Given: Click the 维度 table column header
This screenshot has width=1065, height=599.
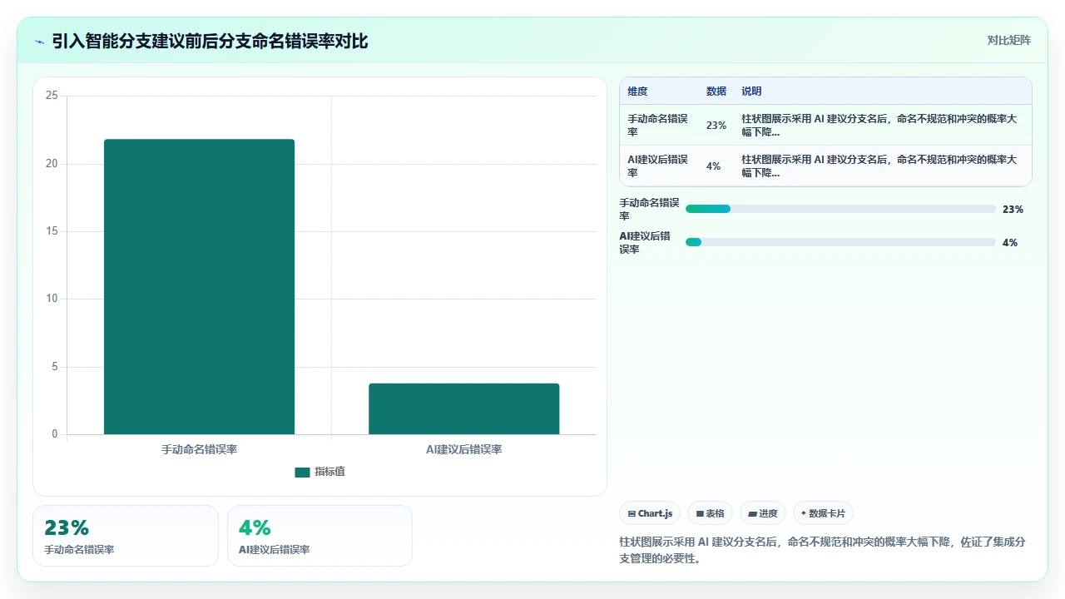Looking at the screenshot, I should [x=637, y=92].
